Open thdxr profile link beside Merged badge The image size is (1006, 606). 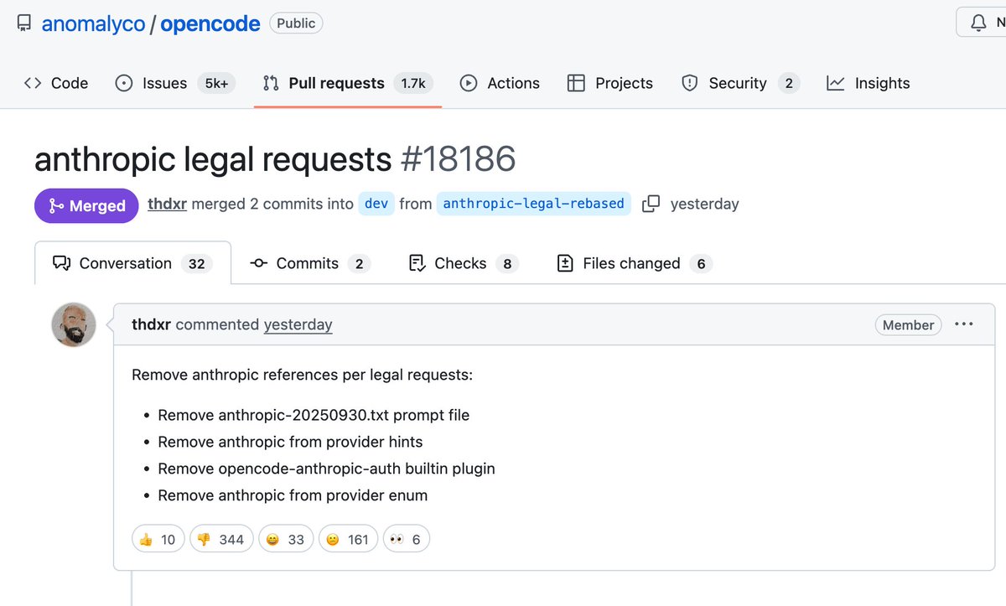click(168, 204)
